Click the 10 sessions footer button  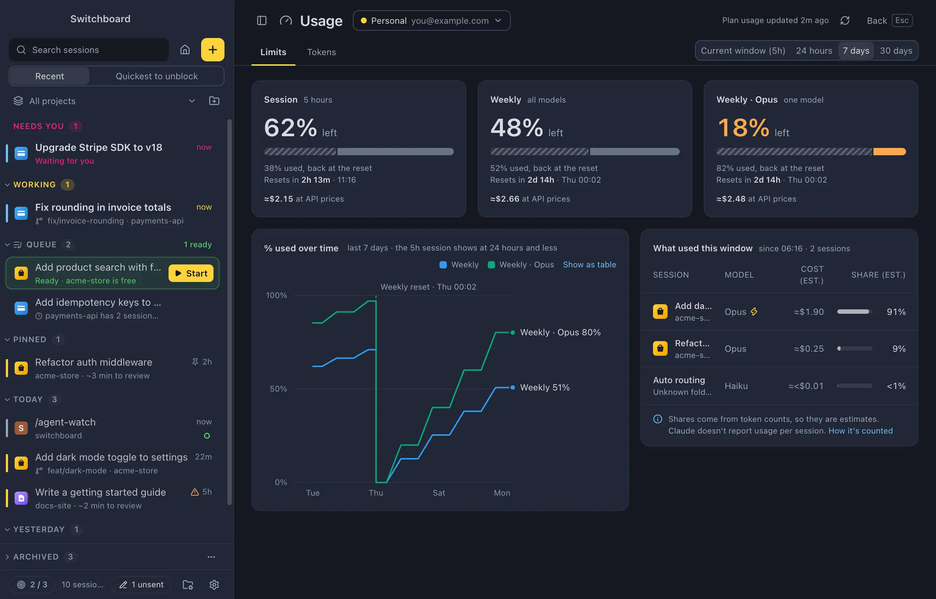coord(83,585)
